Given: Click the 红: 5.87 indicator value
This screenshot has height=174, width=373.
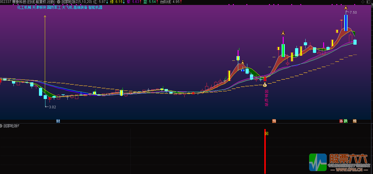Looking at the screenshot, I should 101,2.
